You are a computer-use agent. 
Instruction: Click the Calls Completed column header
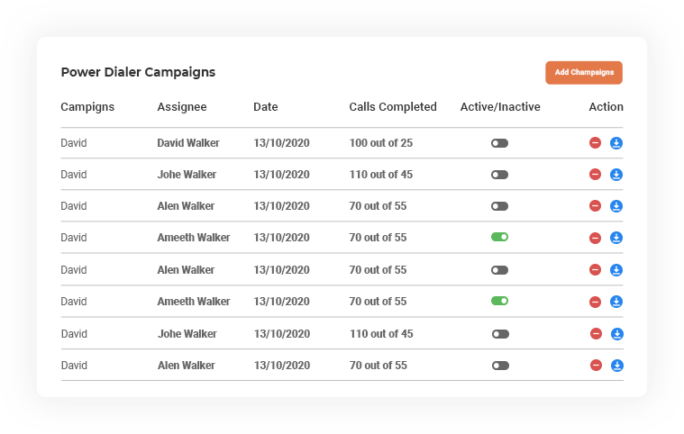coord(393,107)
